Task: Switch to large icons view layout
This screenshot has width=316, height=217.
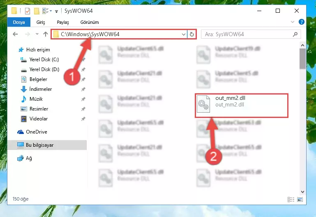Action: 300,199
